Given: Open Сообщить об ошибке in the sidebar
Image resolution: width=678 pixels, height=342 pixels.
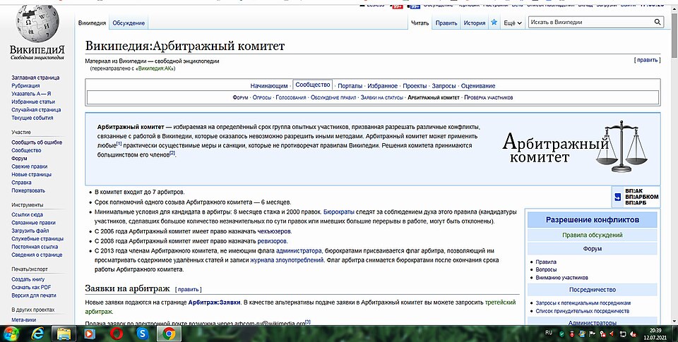Looking at the screenshot, I should (x=37, y=142).
